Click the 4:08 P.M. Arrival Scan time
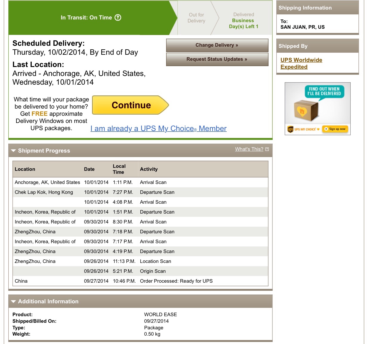The height and width of the screenshot is (344, 371). pos(123,202)
